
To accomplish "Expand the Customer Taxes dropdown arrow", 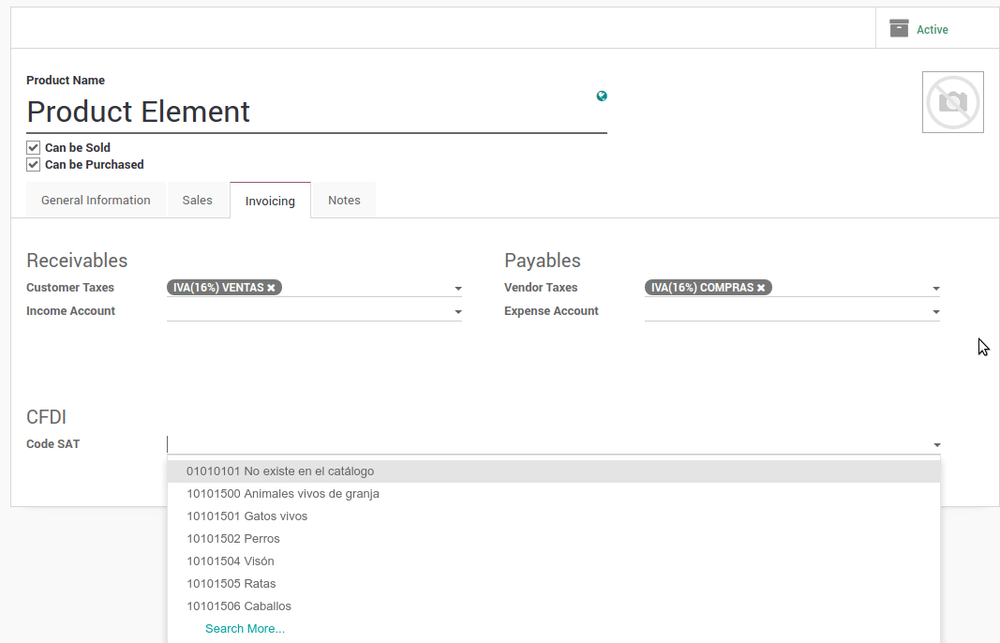I will pos(458,289).
